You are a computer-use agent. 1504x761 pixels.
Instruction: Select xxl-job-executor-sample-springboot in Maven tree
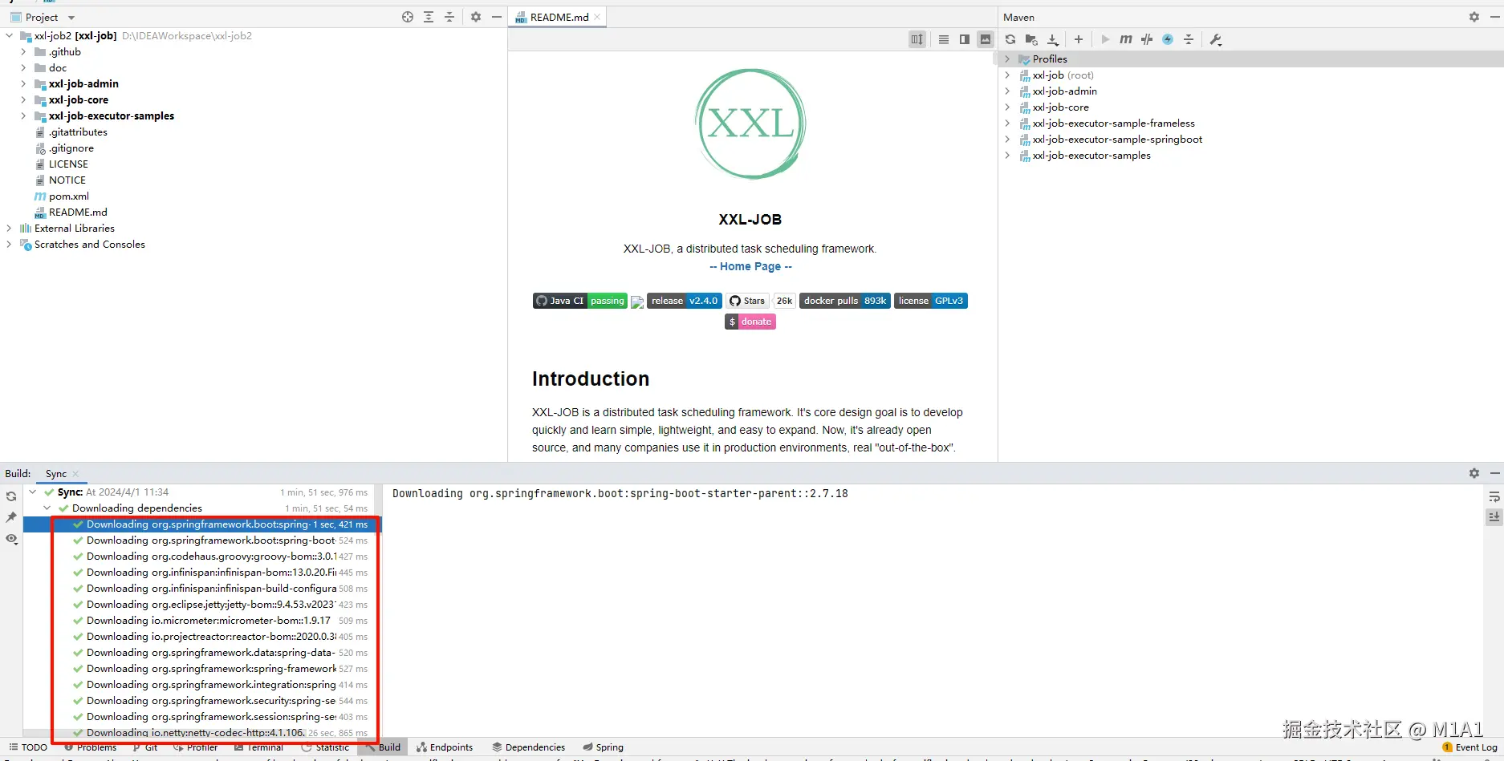(x=1117, y=140)
